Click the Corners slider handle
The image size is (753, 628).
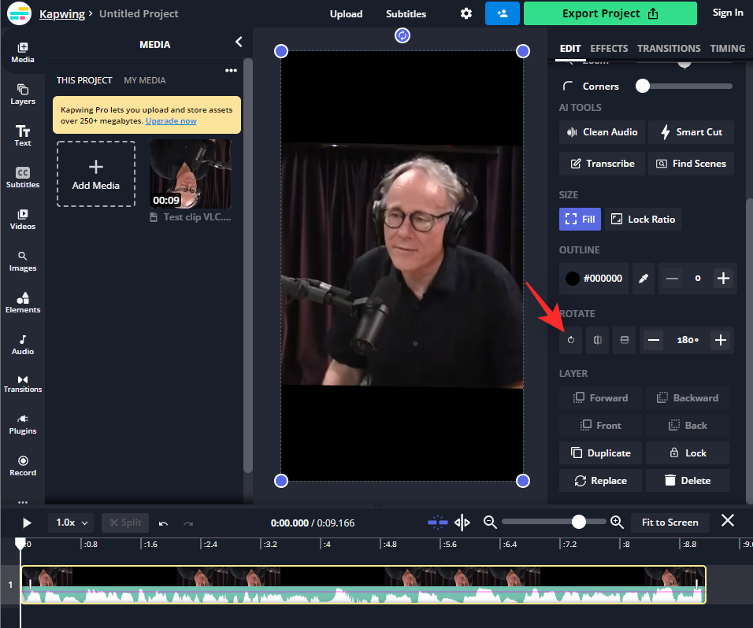coord(643,86)
